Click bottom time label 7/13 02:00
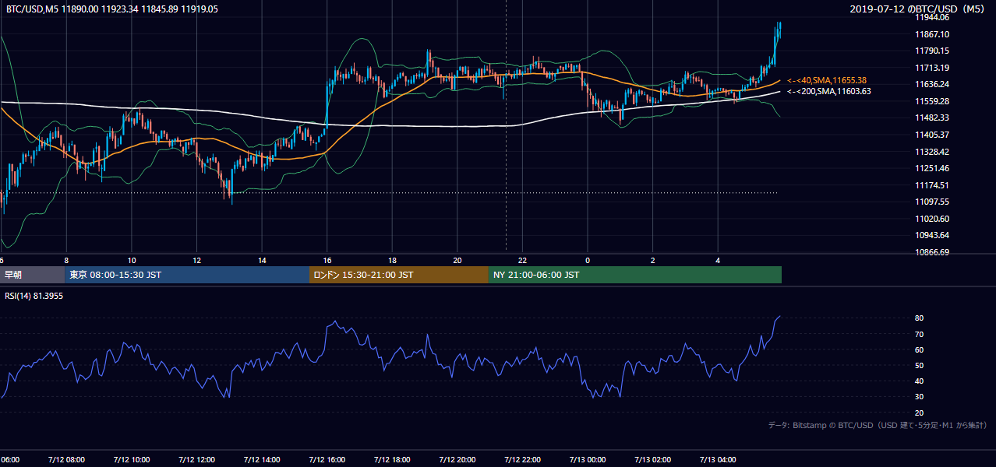This screenshot has width=996, height=467. 653,460
